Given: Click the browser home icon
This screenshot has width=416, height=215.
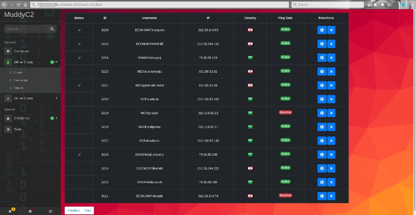Looking at the screenshot, I should point(25,5).
